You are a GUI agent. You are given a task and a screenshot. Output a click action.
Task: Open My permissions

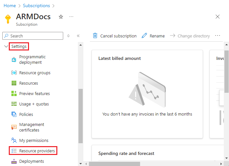coord(34,141)
